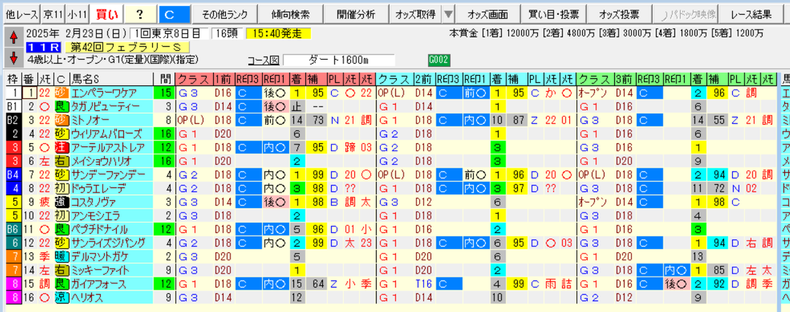790x312 pixels.
Task: Click the first 補 column header
Action: [x=318, y=79]
